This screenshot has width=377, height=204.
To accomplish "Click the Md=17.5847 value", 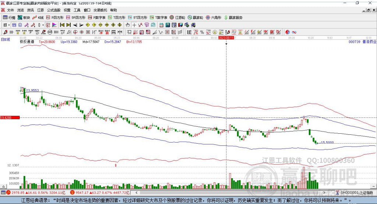I will click(x=91, y=42).
